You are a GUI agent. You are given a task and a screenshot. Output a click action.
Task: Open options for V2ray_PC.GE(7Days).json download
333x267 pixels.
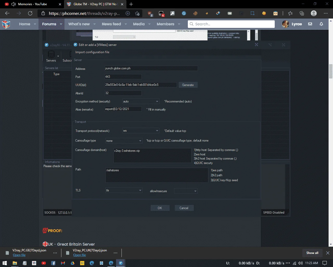coord(55,253)
